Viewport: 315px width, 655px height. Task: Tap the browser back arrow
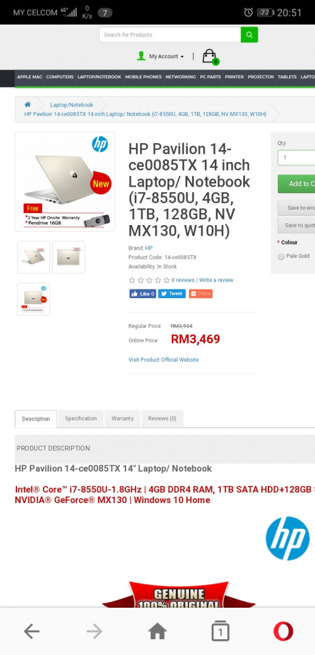pos(31,632)
